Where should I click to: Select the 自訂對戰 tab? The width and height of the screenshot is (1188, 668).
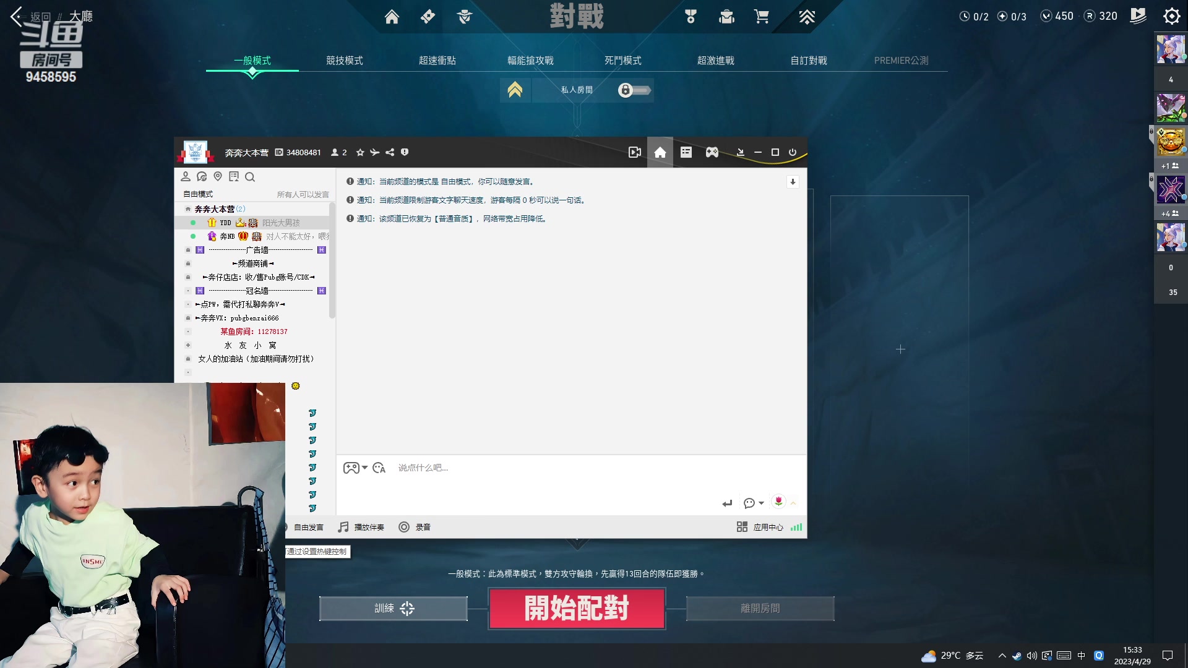click(809, 61)
